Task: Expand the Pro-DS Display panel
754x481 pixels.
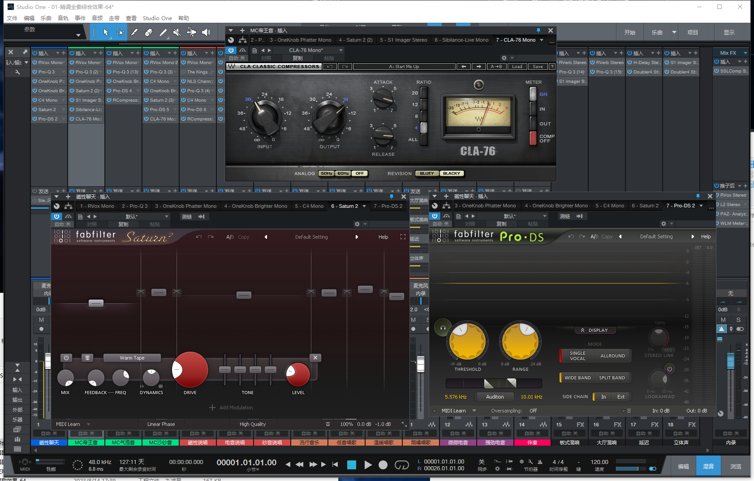Action: (595, 330)
